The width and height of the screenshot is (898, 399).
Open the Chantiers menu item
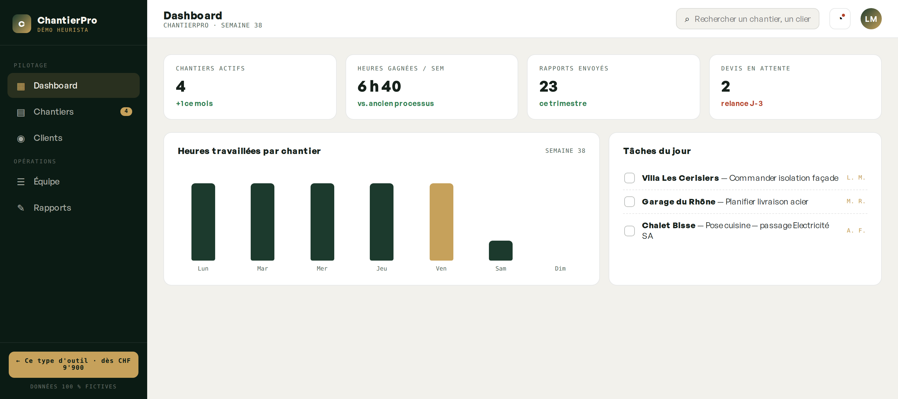(74, 112)
